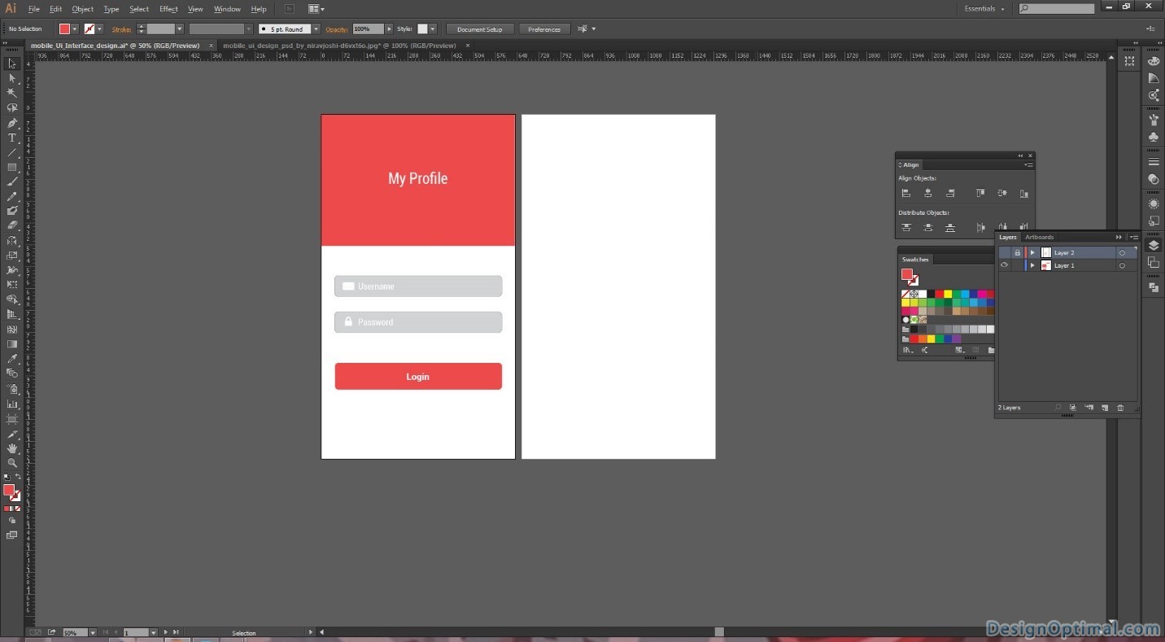Delete selection with Layers panel trash icon
This screenshot has height=642, width=1165.
pyautogui.click(x=1120, y=408)
